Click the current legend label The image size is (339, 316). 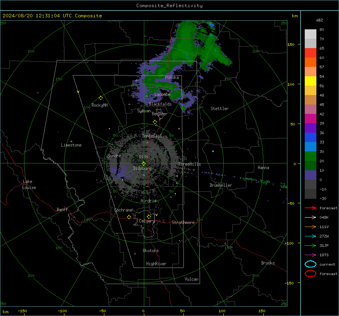(x=327, y=264)
